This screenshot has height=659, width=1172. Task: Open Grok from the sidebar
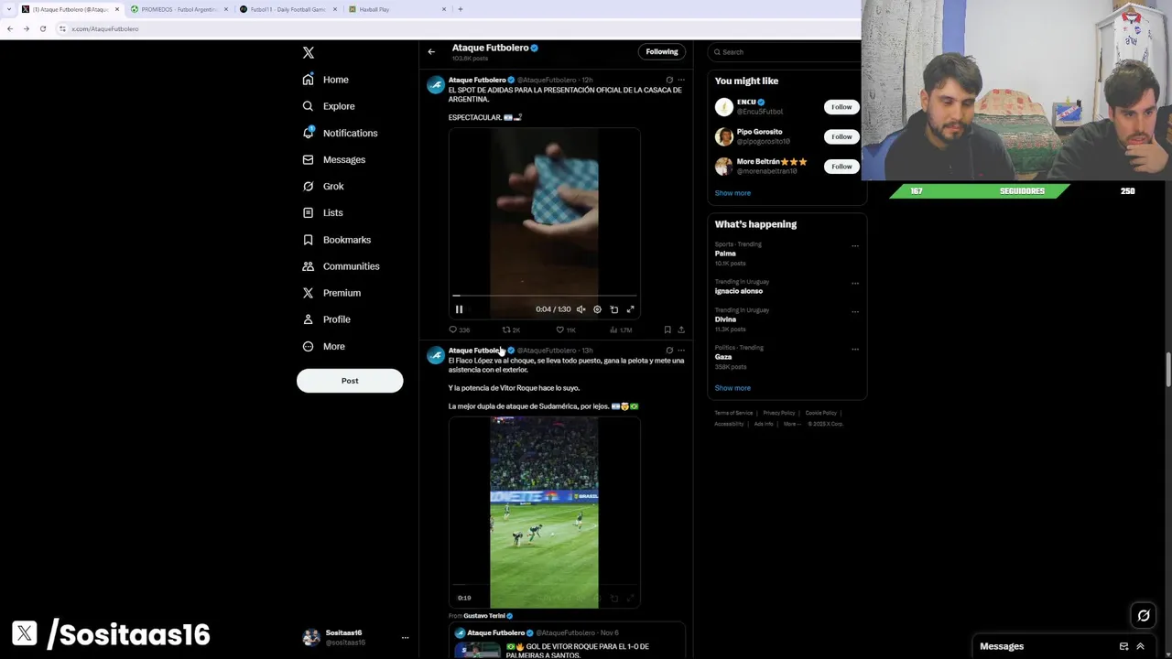pyautogui.click(x=323, y=186)
